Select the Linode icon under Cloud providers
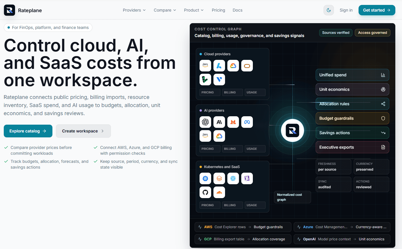The width and height of the screenshot is (402, 249). pyautogui.click(x=205, y=80)
